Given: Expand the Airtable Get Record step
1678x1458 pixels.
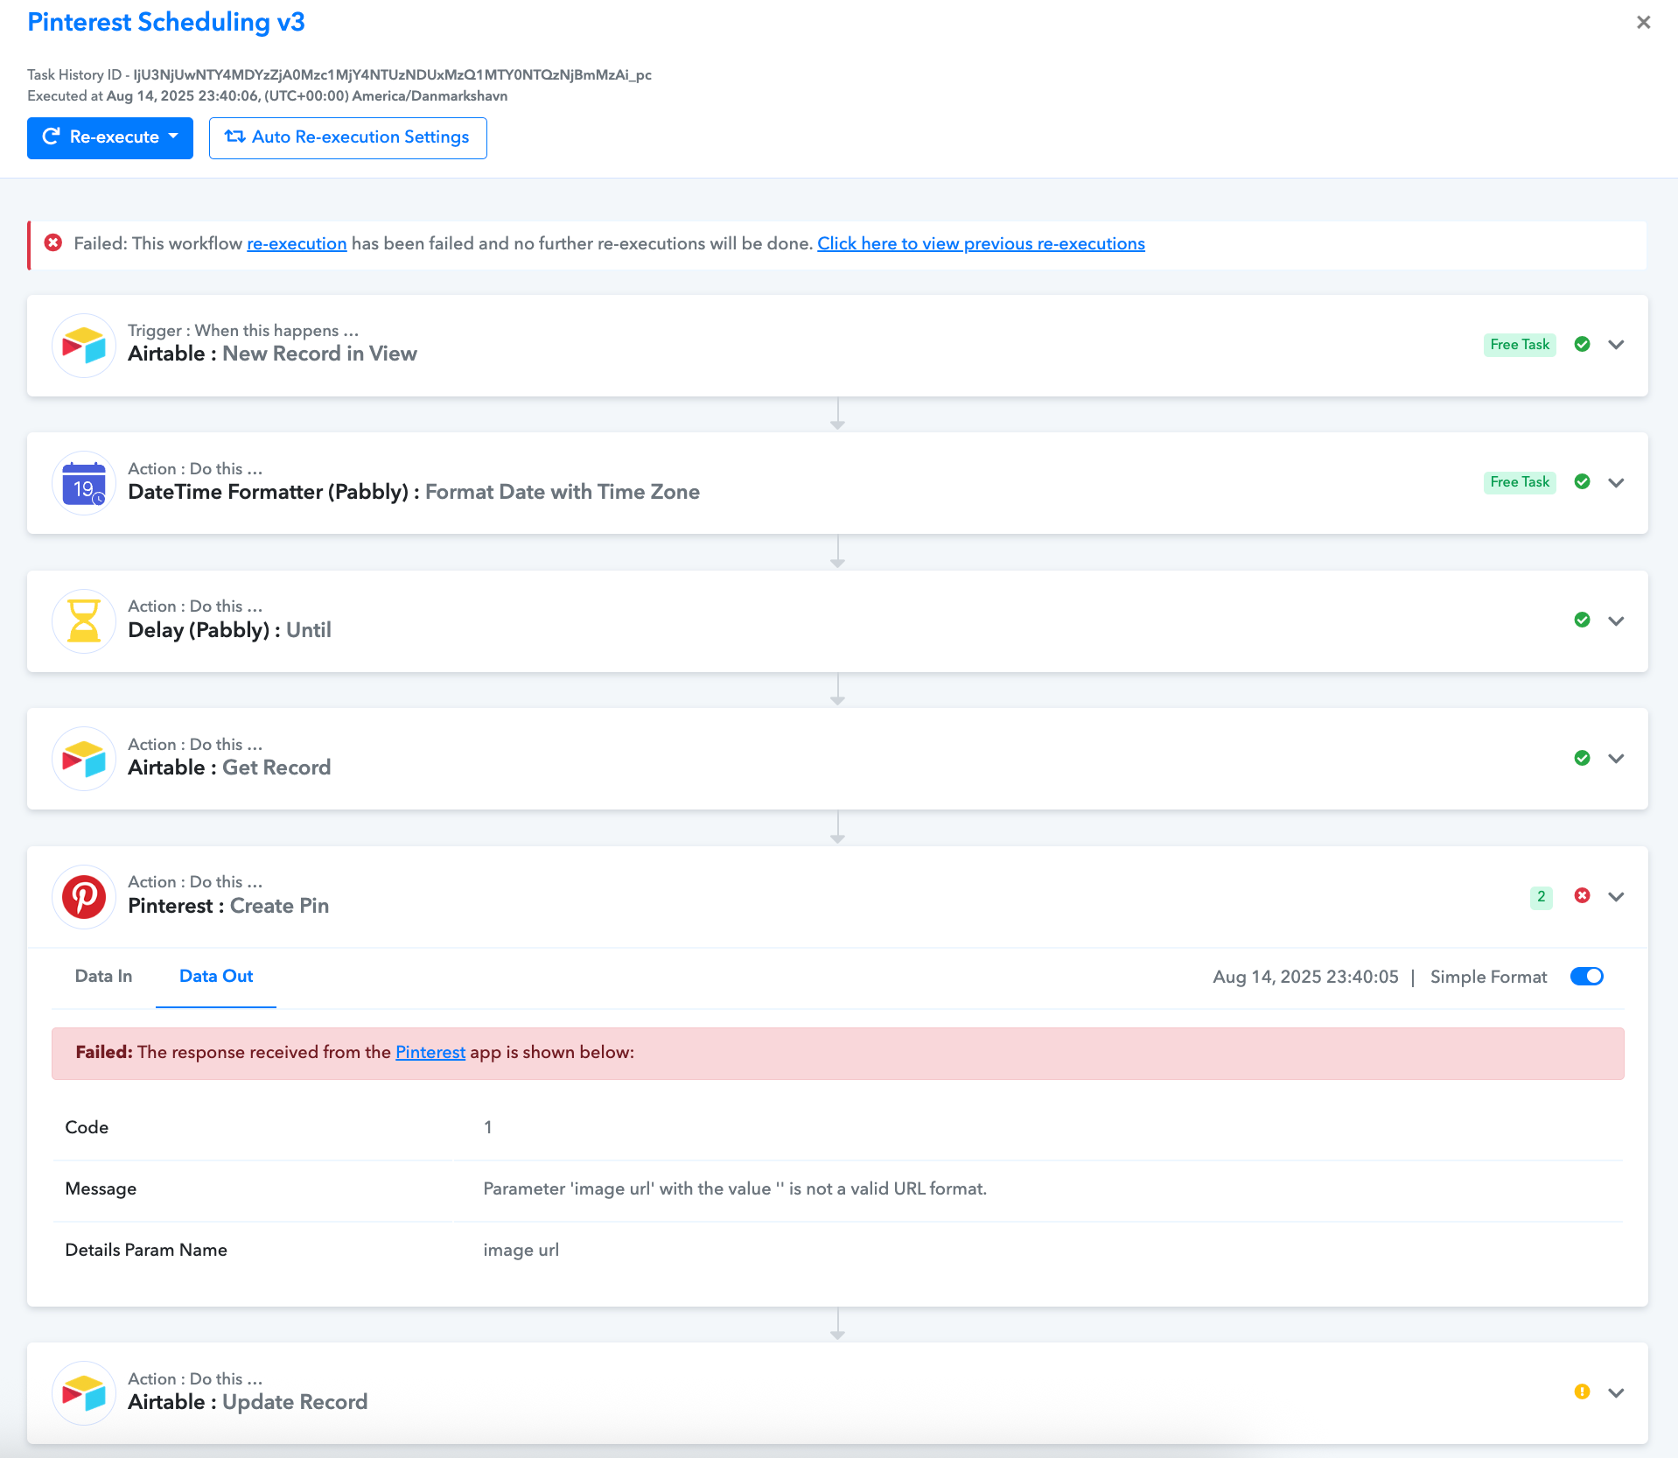Looking at the screenshot, I should pyautogui.click(x=1616, y=759).
